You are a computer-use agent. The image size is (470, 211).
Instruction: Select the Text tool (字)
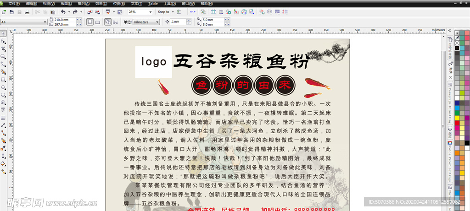4,110
